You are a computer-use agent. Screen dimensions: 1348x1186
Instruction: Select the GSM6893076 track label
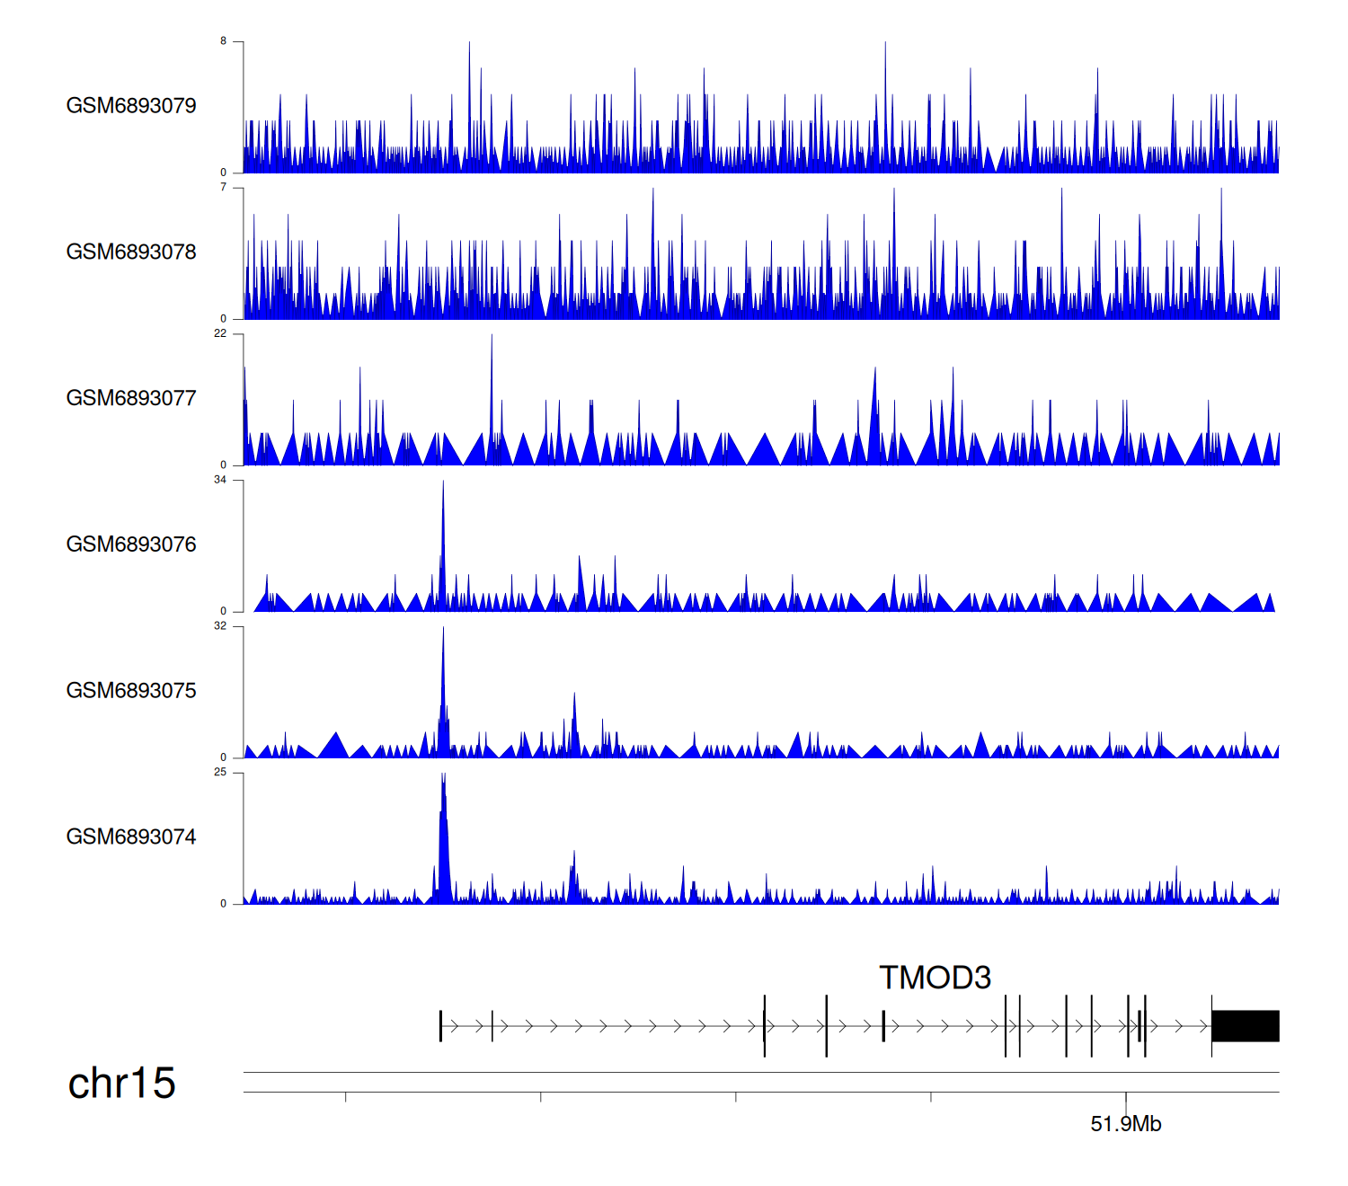point(131,544)
